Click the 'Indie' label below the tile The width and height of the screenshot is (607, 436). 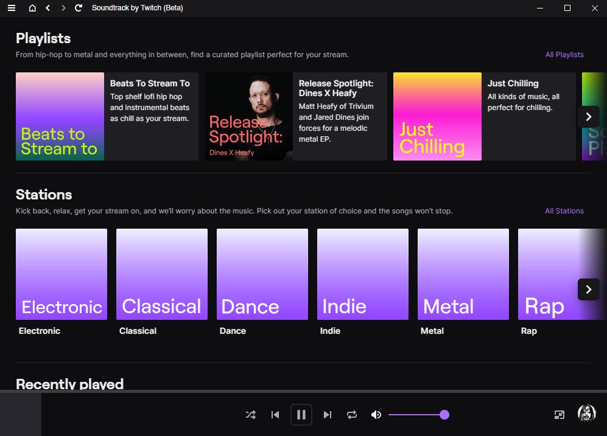(330, 331)
